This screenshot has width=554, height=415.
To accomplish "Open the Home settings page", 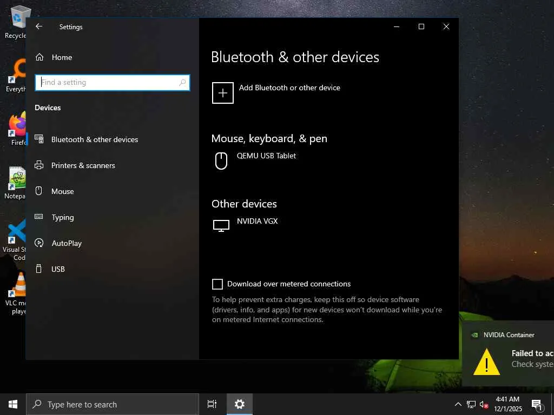I will click(113, 57).
